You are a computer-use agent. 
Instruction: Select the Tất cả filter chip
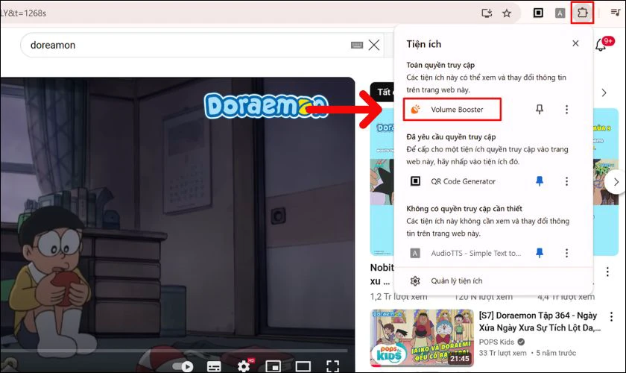pyautogui.click(x=383, y=93)
